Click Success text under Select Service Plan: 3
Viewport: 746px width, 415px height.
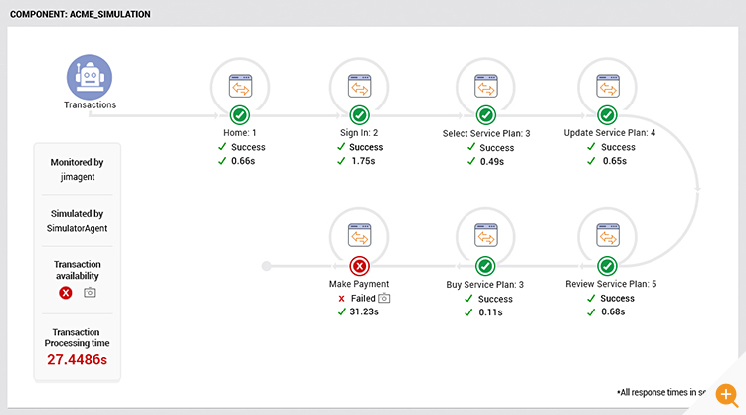tap(496, 148)
